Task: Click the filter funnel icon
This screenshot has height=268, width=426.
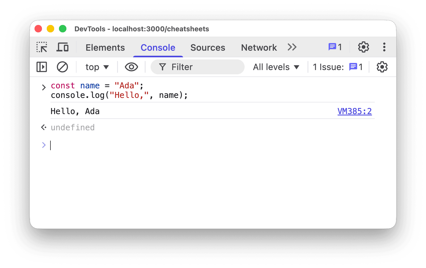Action: [x=162, y=67]
